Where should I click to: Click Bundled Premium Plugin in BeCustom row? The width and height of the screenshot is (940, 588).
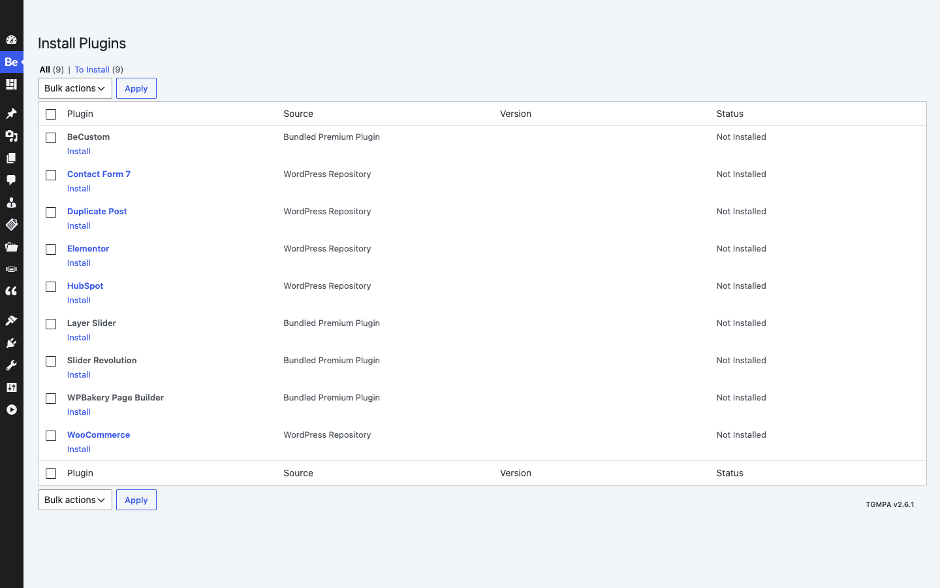point(332,137)
